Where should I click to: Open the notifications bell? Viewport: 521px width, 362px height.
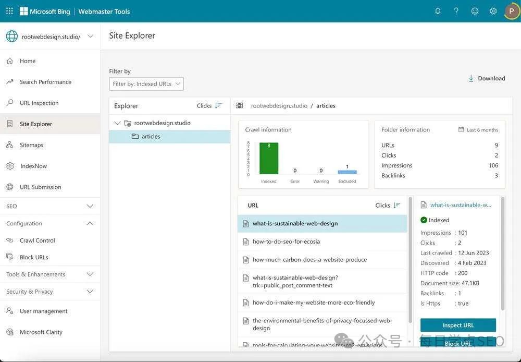pyautogui.click(x=438, y=11)
